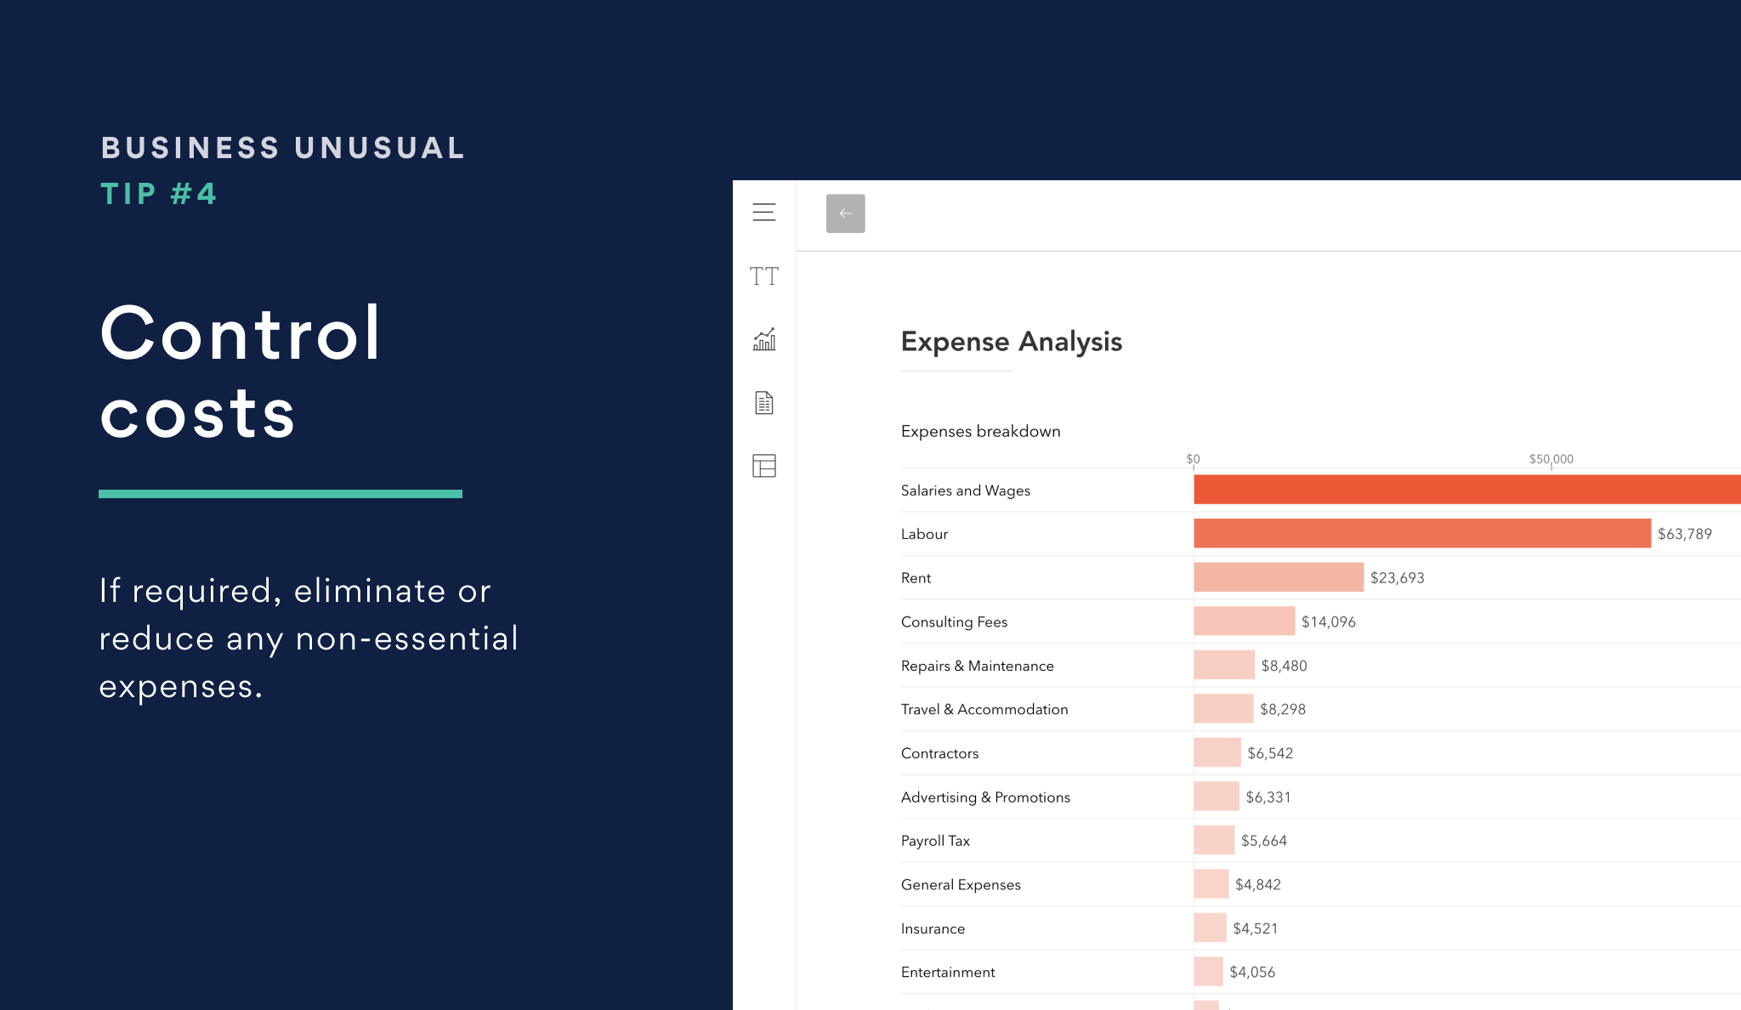Select the Entertainment row label
Screen dimensions: 1741x1010
click(x=948, y=972)
